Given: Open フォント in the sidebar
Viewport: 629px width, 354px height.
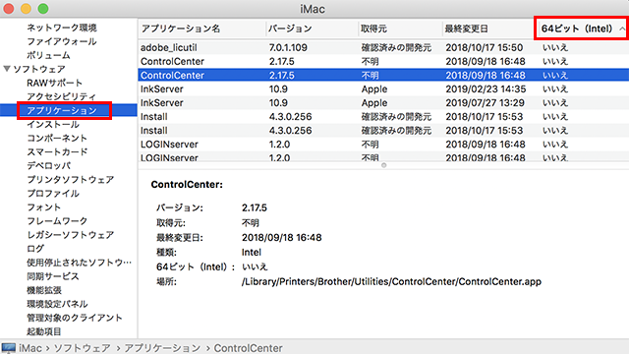Looking at the screenshot, I should click(43, 207).
